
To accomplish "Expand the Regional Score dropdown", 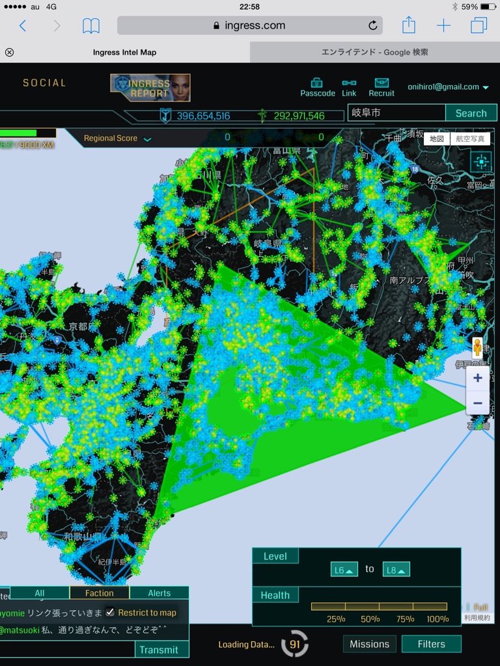I will (x=147, y=139).
